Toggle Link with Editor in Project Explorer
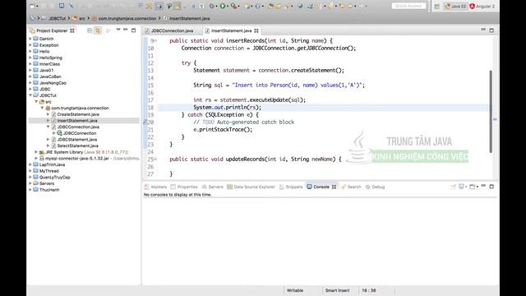Screen dimensions: 526x296 coord(98,30)
